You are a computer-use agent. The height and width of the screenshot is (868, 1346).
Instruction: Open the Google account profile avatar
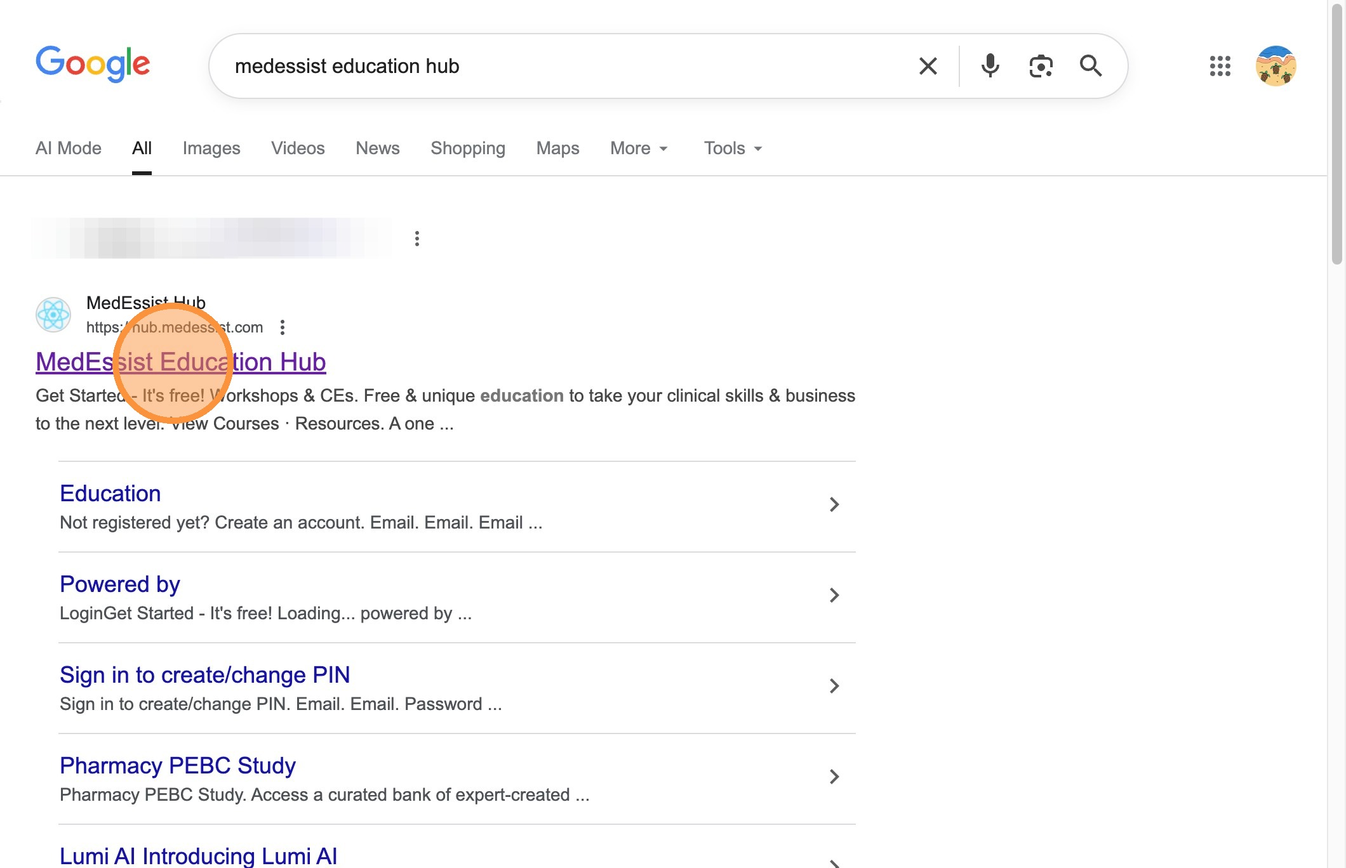[x=1276, y=66]
